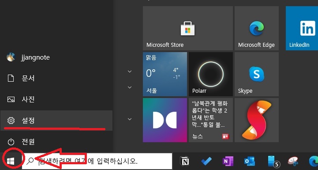Launch the Polarr tile
This screenshot has height=170, width=318.
point(211,74)
